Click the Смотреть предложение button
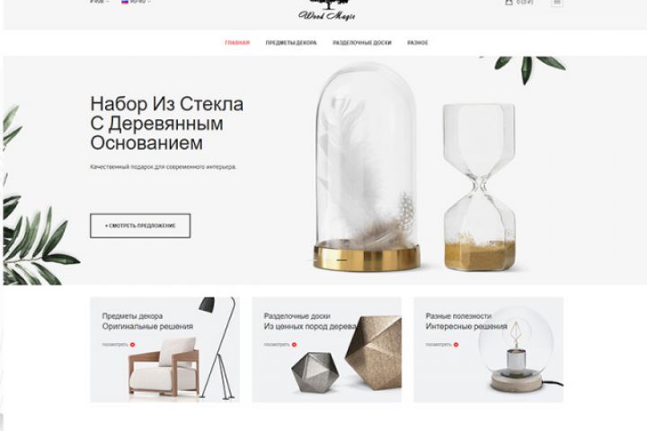The height and width of the screenshot is (431, 647). 140,225
